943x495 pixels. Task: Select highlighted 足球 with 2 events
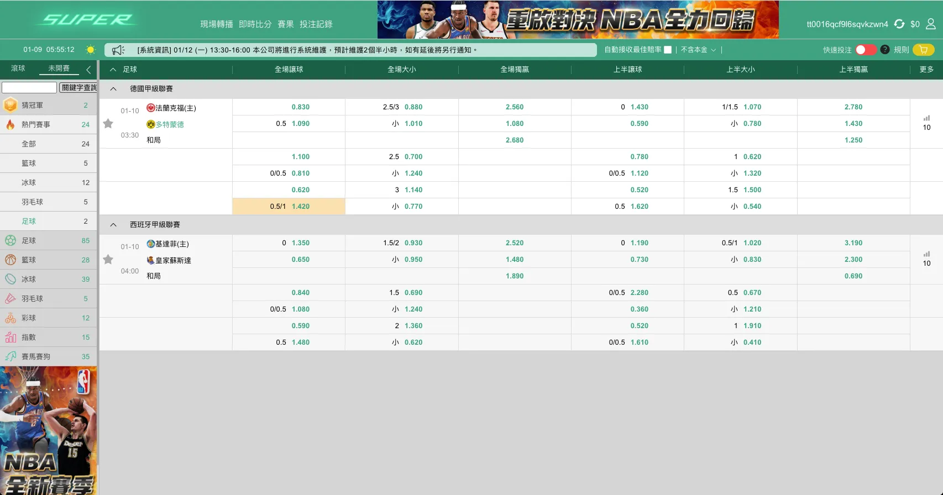[x=49, y=221]
